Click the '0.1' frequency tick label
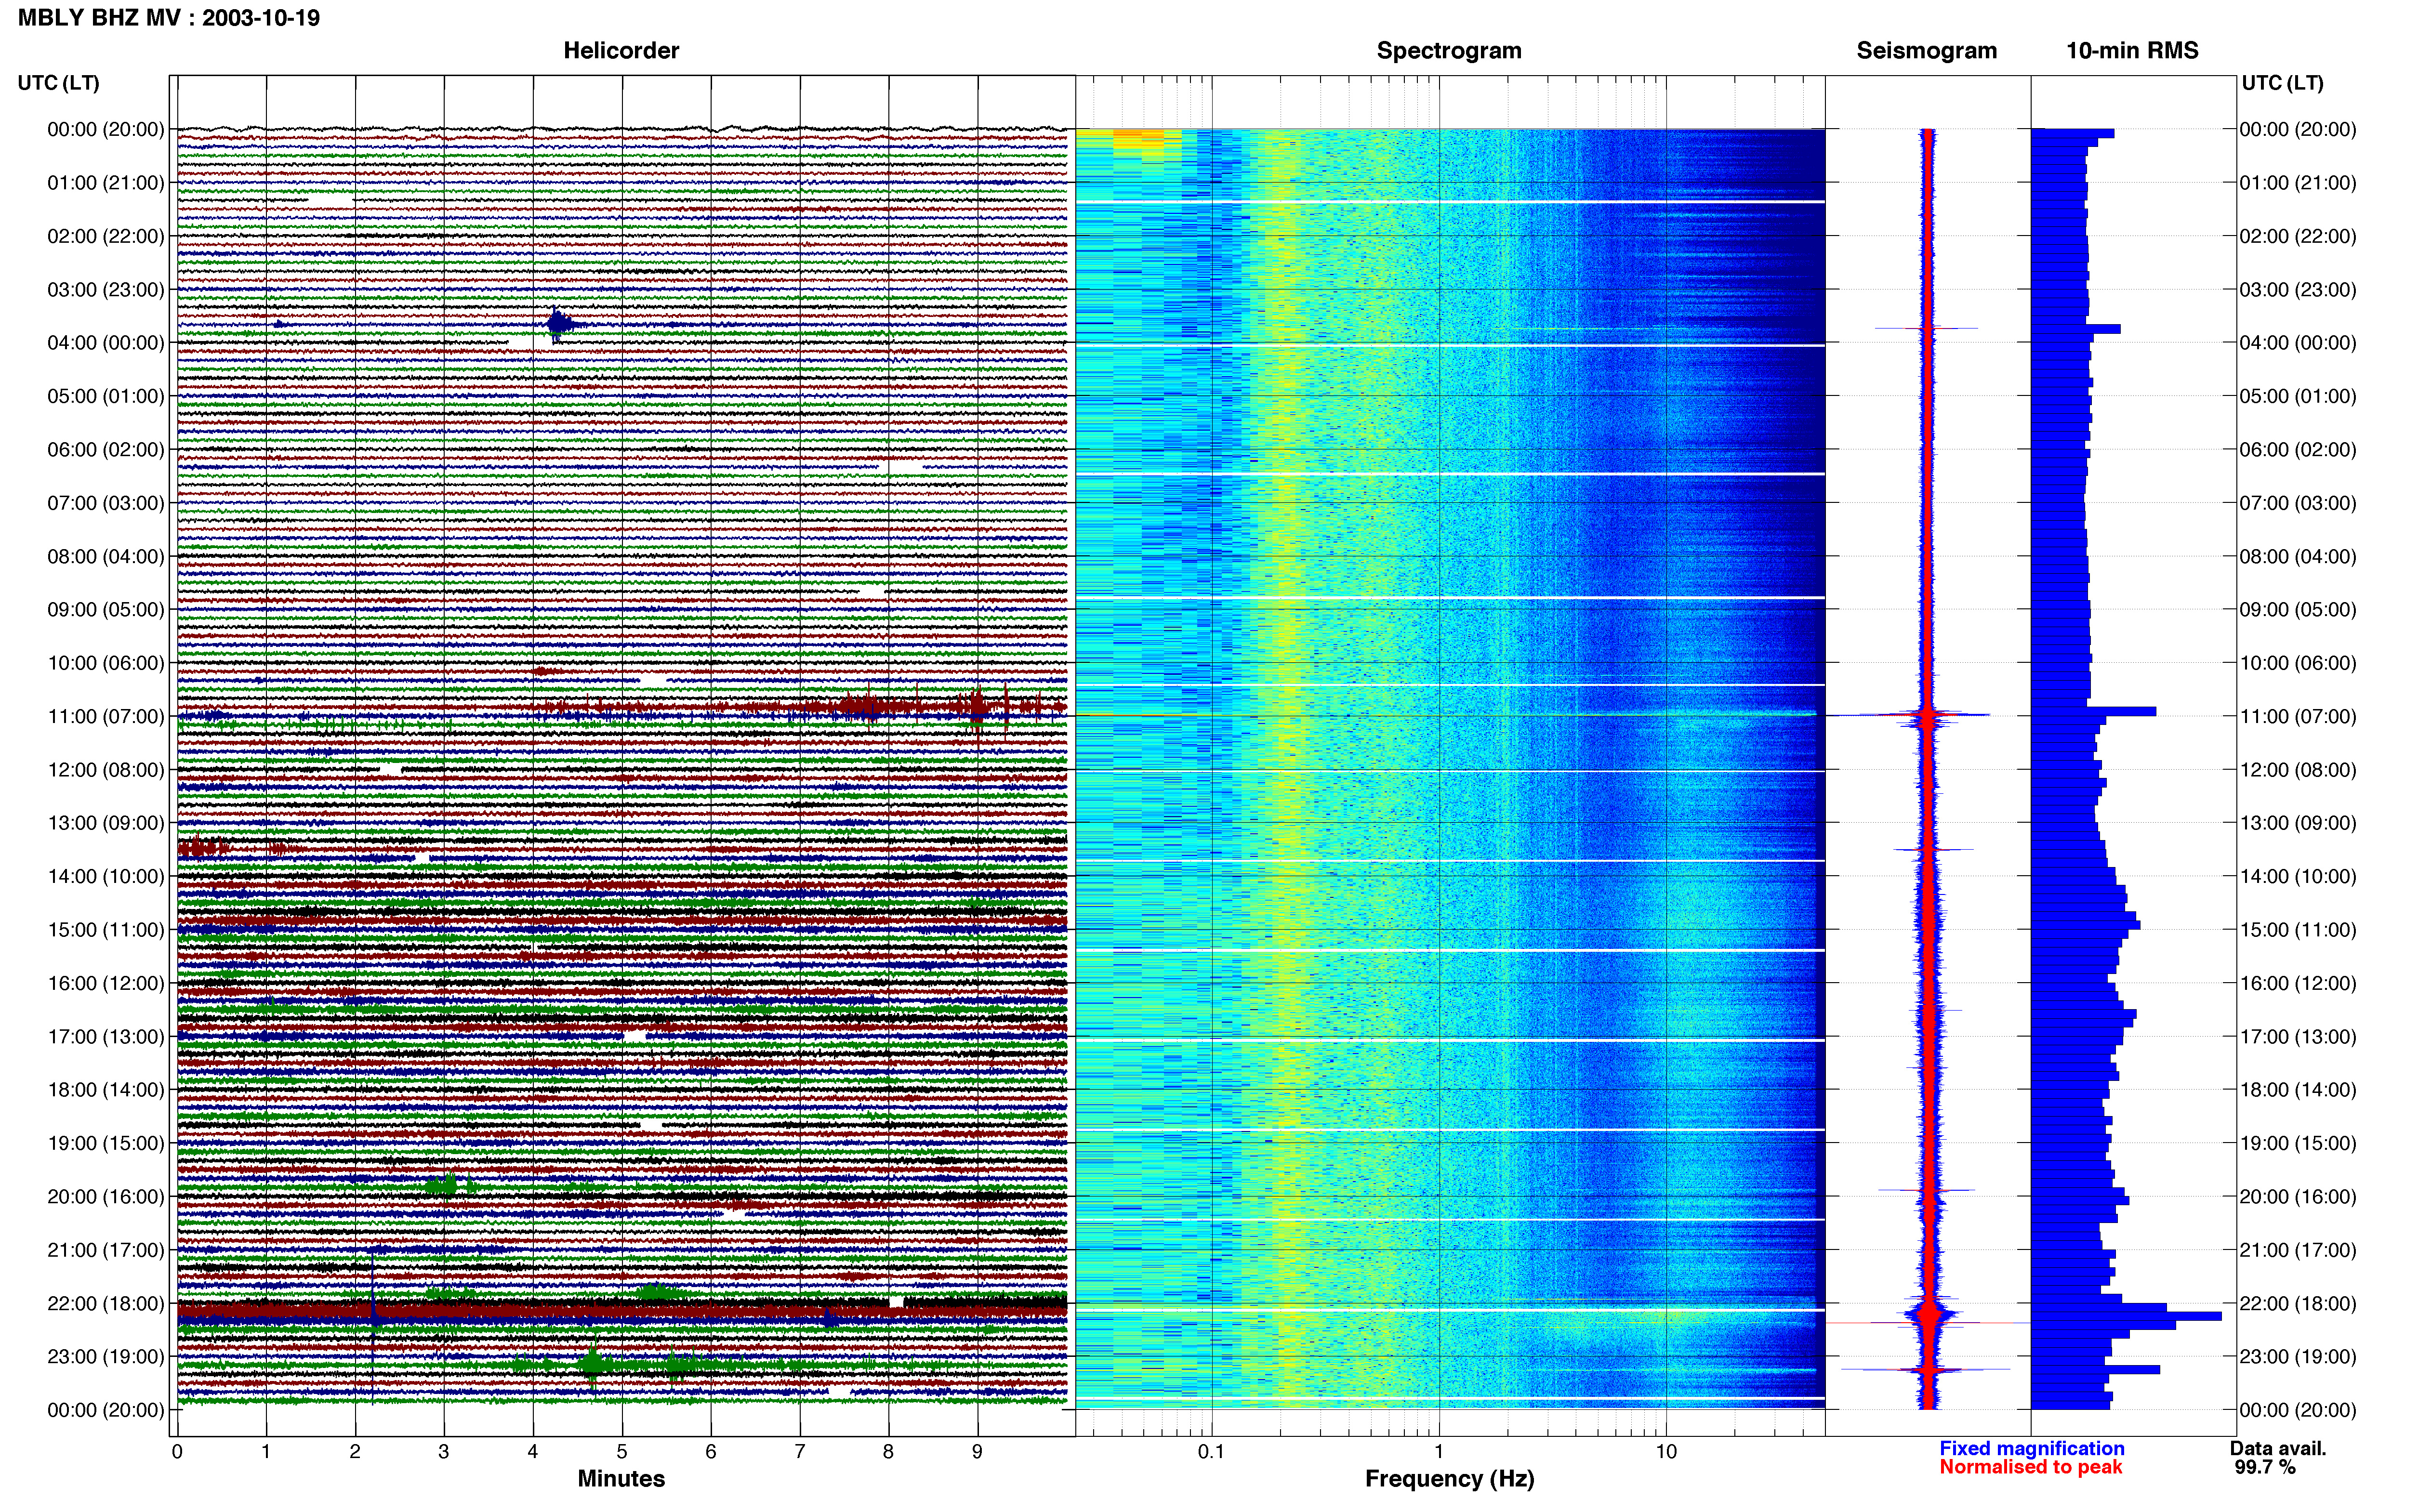 tap(1211, 1452)
